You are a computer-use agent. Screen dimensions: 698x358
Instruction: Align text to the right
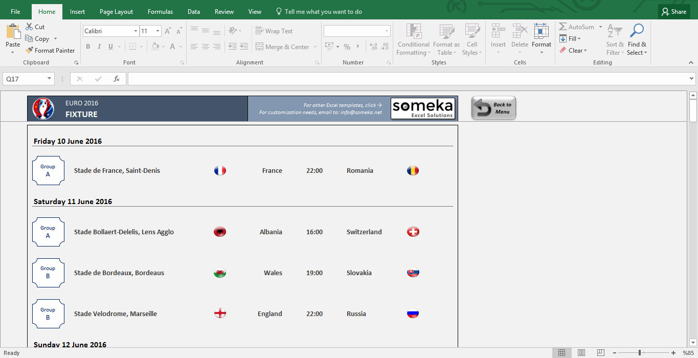tap(217, 47)
